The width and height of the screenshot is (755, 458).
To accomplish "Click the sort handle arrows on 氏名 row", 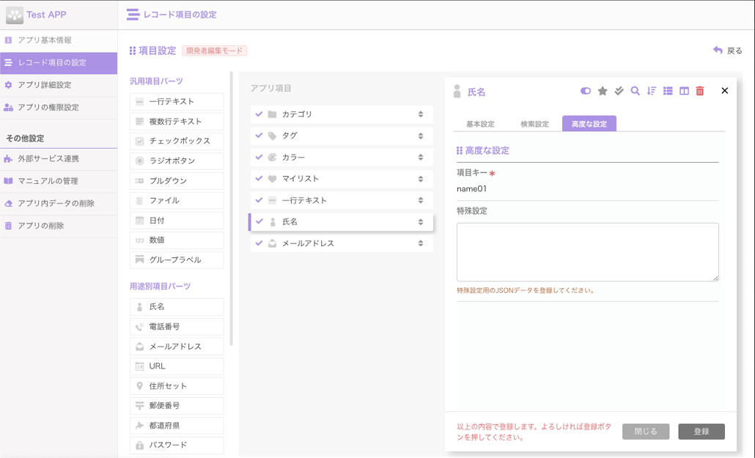I will (420, 221).
